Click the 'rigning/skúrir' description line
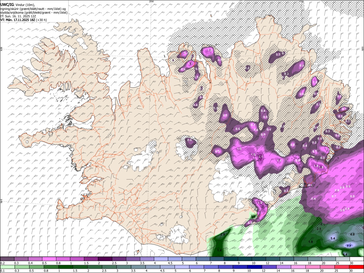This screenshot has width=364, height=273. 33,9
